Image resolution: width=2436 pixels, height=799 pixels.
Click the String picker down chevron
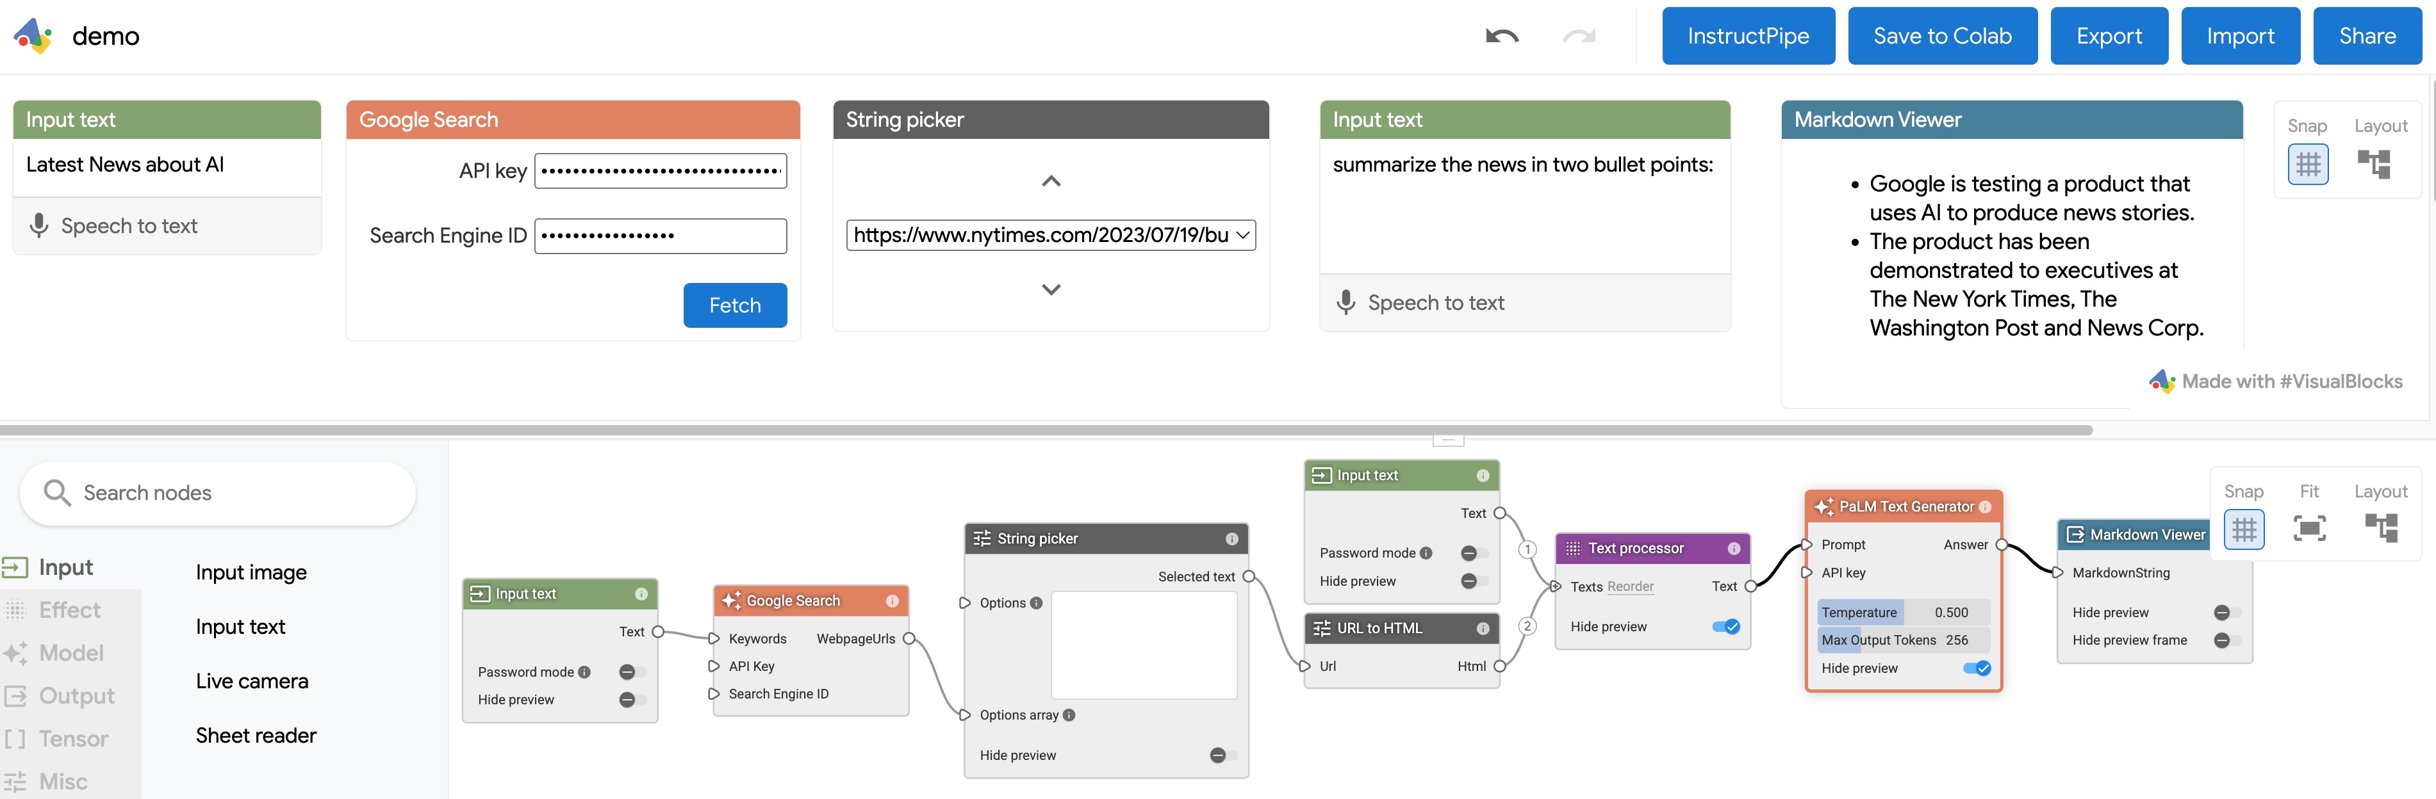coord(1051,290)
